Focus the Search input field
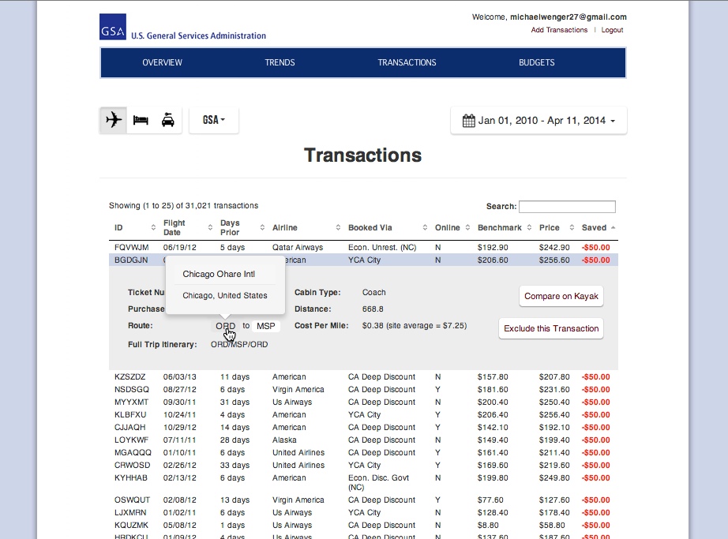This screenshot has width=728, height=539. click(567, 207)
